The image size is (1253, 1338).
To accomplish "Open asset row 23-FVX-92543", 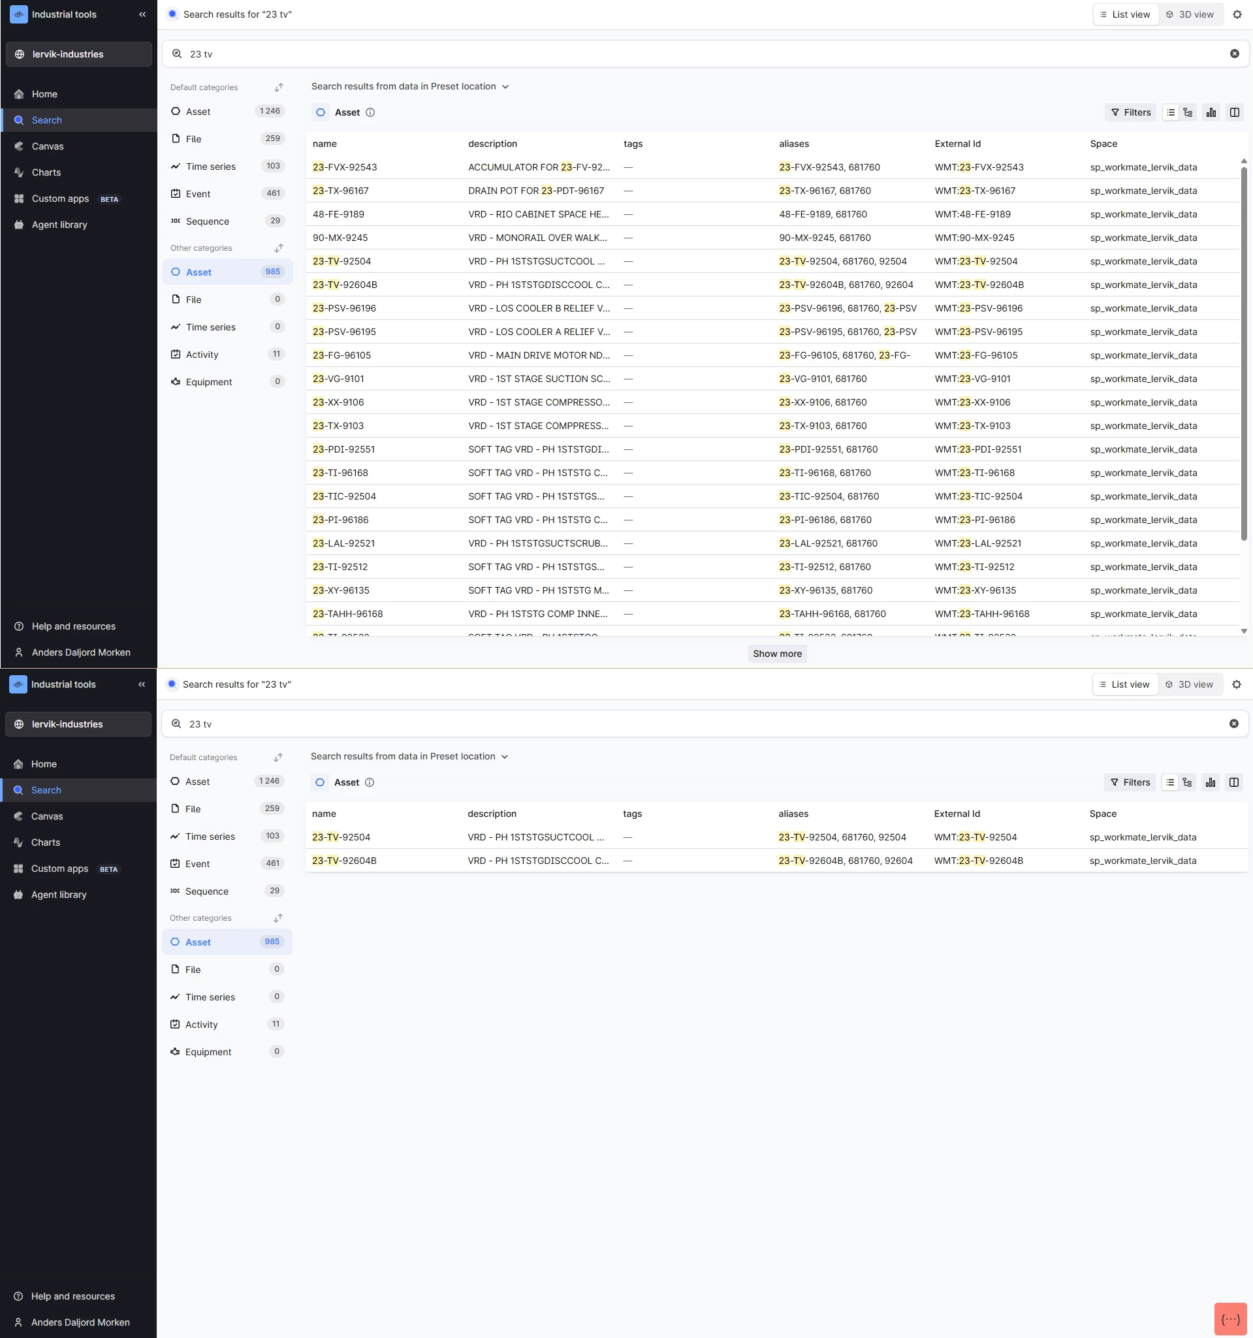I will (x=772, y=168).
